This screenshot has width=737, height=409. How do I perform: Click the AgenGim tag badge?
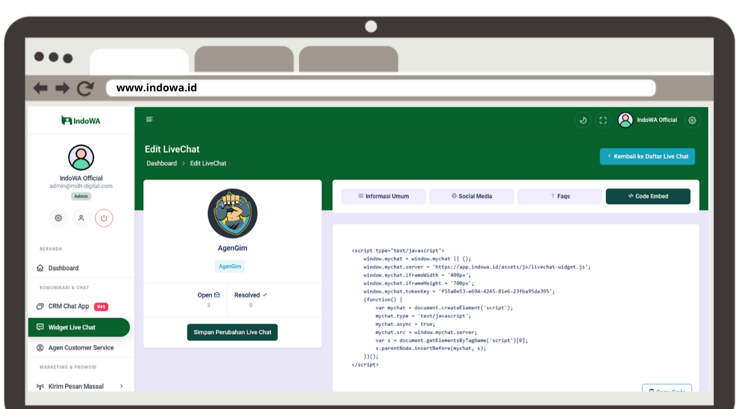[230, 266]
